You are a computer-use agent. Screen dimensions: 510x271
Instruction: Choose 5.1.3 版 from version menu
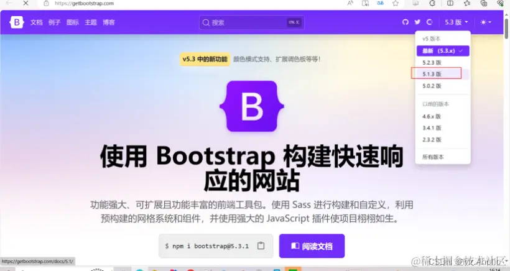click(443, 74)
